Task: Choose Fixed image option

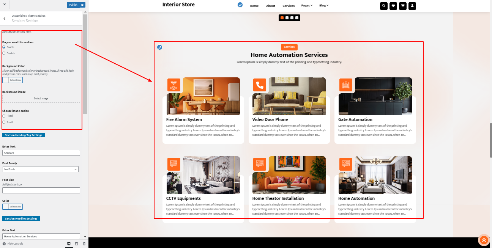Action: pyautogui.click(x=4, y=116)
